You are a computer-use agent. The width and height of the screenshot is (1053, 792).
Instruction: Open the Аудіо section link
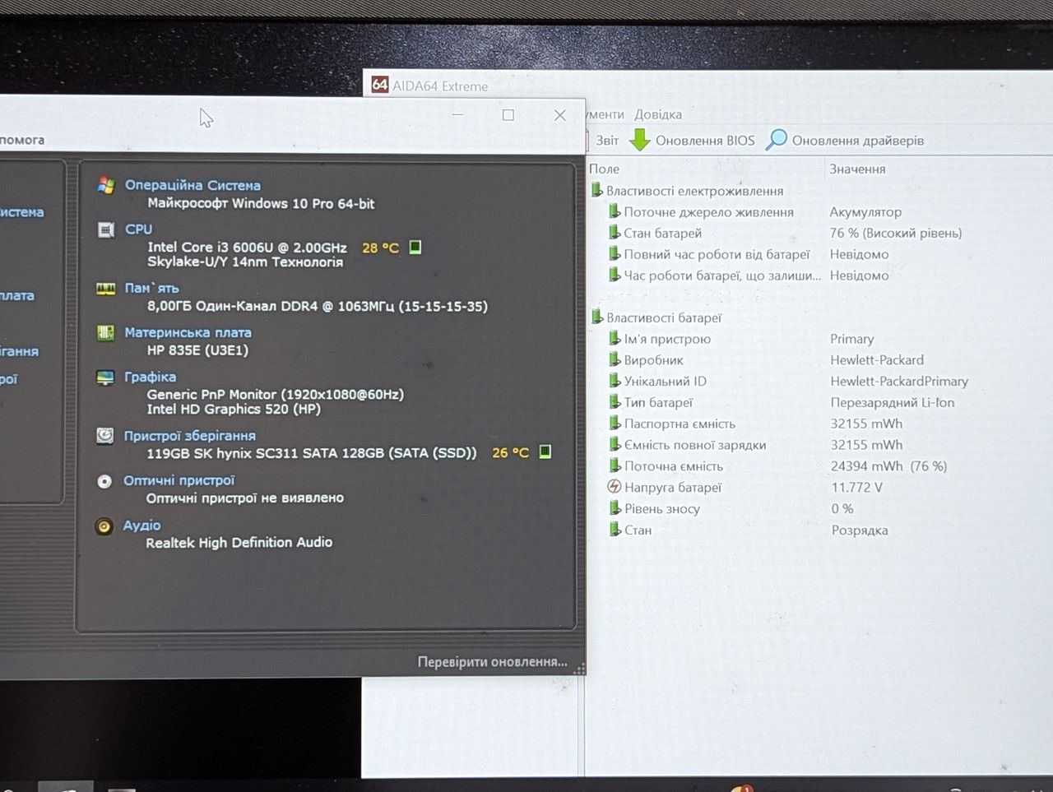(x=141, y=526)
